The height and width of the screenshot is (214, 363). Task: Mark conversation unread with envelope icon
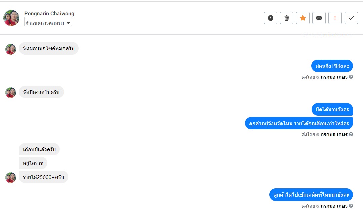pos(319,18)
